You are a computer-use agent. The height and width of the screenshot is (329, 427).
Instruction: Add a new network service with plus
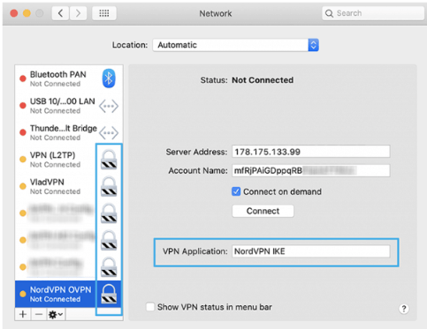click(23, 314)
